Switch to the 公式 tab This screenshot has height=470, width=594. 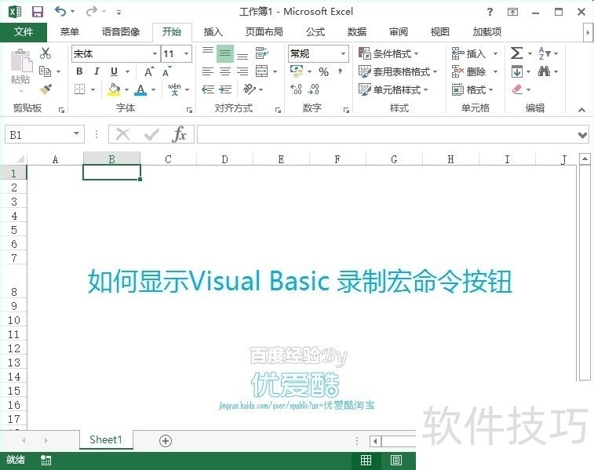(x=315, y=32)
